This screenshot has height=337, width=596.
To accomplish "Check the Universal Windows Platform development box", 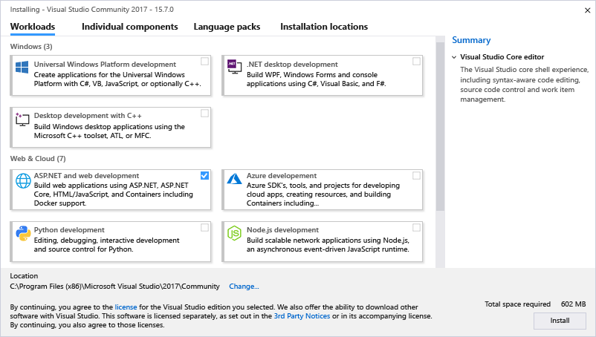I will (204, 62).
